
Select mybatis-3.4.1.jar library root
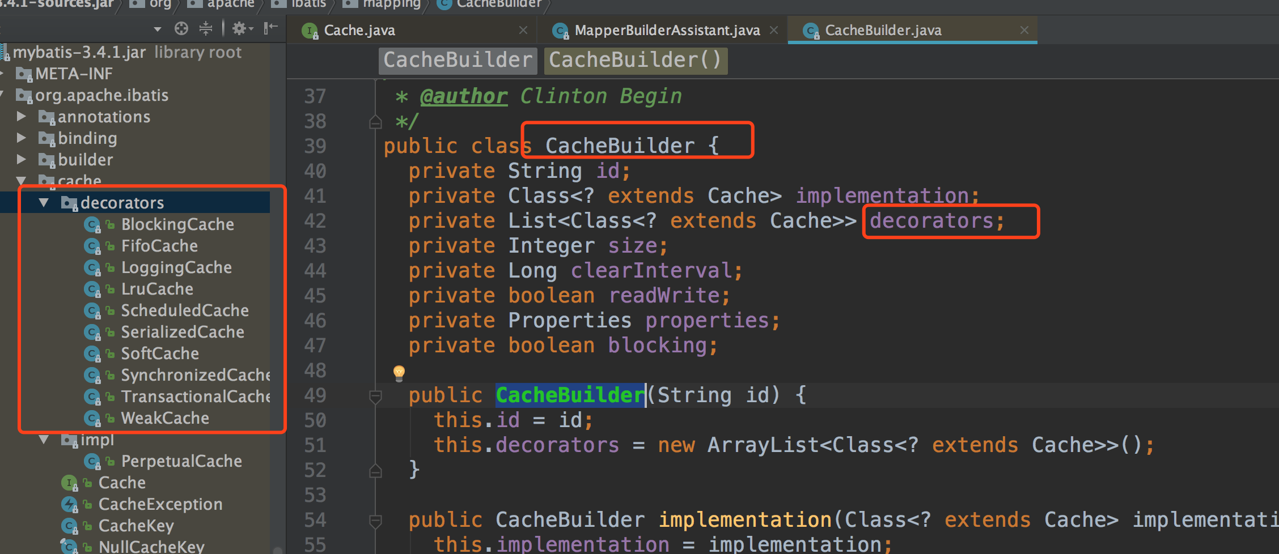128,52
